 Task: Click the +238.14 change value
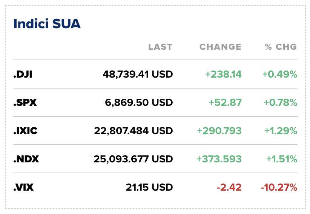pos(223,74)
